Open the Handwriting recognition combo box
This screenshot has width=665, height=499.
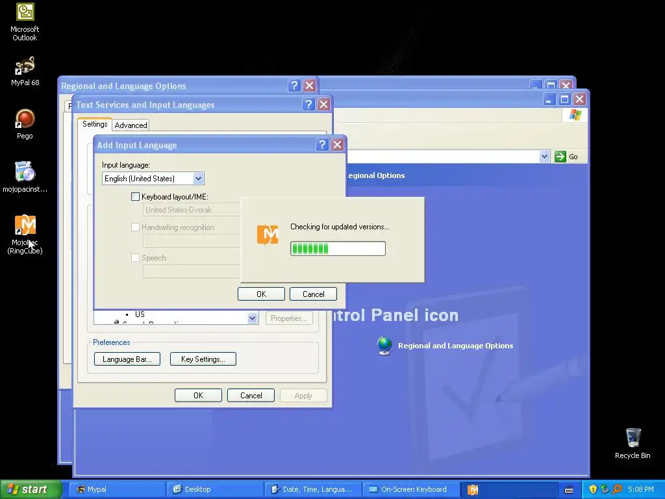coord(192,240)
